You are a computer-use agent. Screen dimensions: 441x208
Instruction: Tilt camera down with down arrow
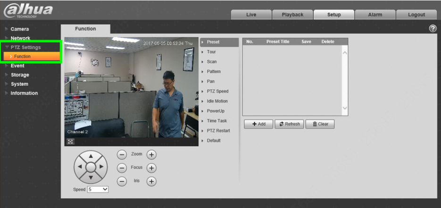coord(91,177)
